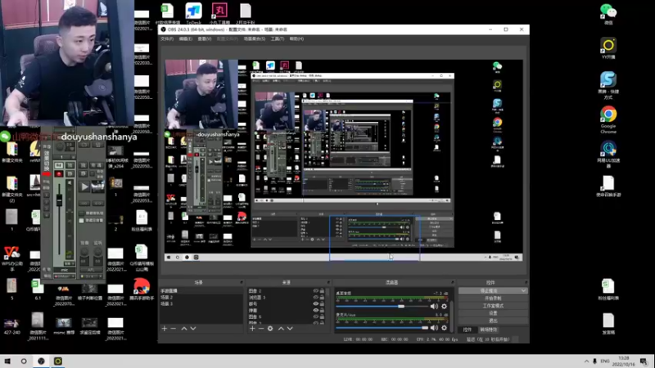This screenshot has height=368, width=655.
Task: Open 帮助(H) menu in OBS
Action: point(296,38)
